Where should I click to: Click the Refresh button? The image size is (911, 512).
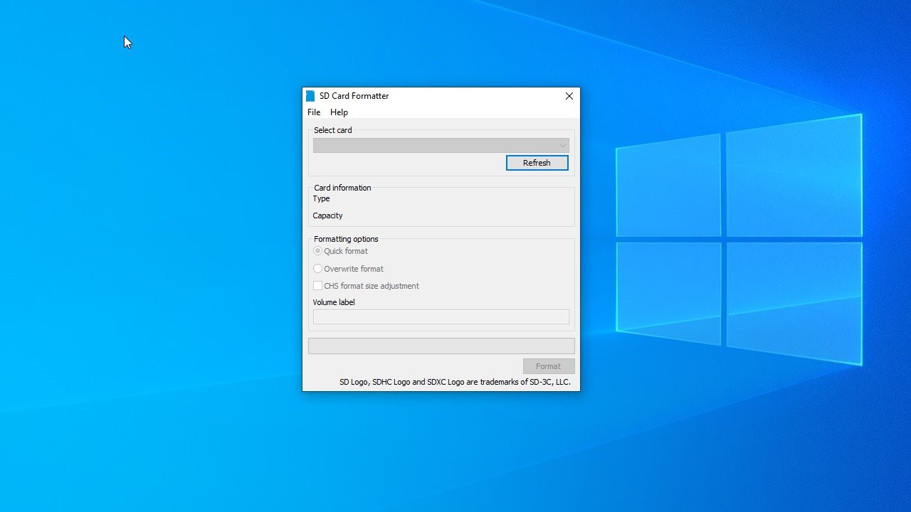click(x=537, y=163)
